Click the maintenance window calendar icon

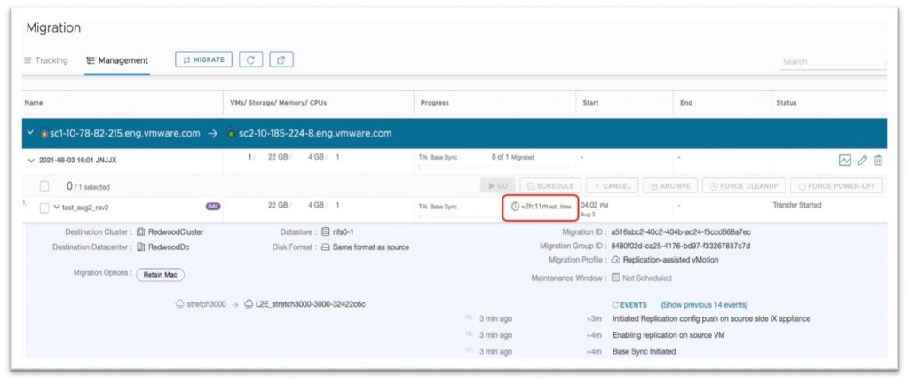pyautogui.click(x=616, y=278)
